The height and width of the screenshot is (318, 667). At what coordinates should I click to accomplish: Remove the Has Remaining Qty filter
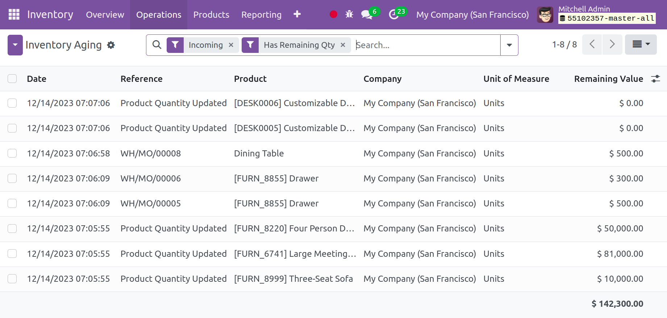coord(343,45)
